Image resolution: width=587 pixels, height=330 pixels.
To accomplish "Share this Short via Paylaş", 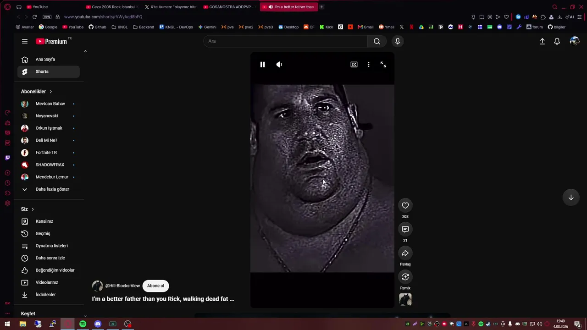I will tap(405, 253).
